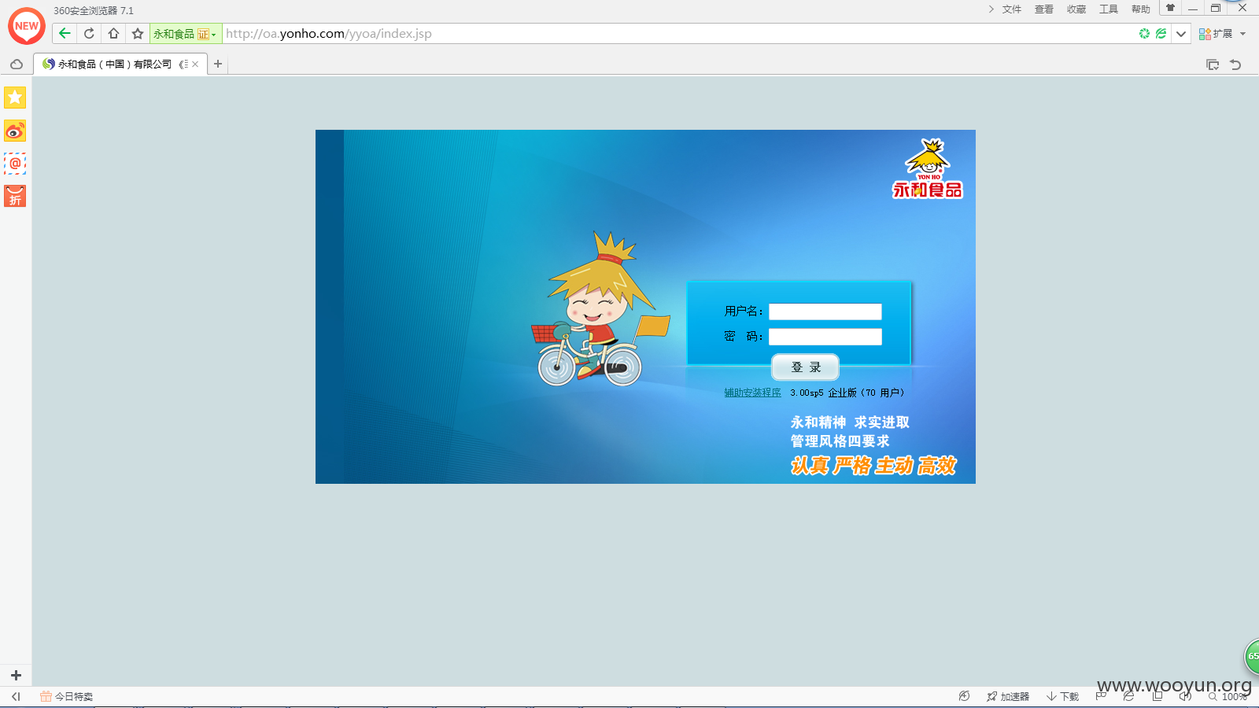This screenshot has height=708, width=1259.
Task: Click the green 65 floating badge
Action: [x=1251, y=656]
